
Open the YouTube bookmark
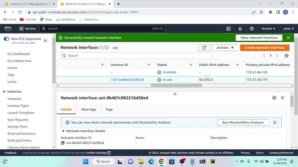28,19
